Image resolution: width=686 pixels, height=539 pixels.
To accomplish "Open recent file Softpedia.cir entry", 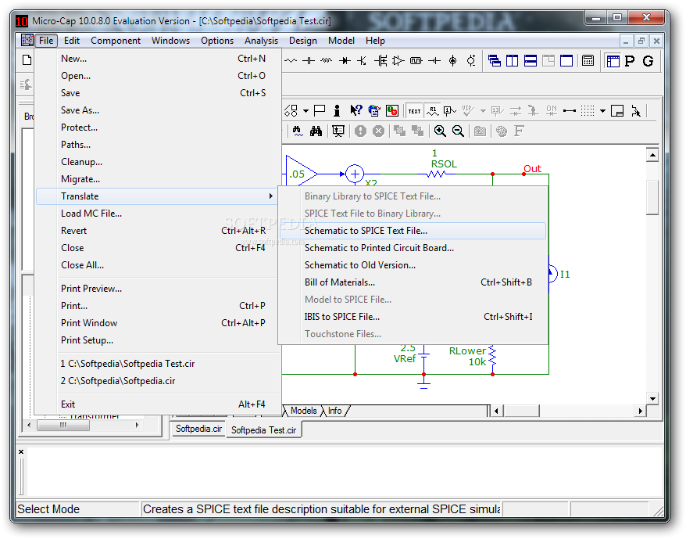I will point(158,381).
